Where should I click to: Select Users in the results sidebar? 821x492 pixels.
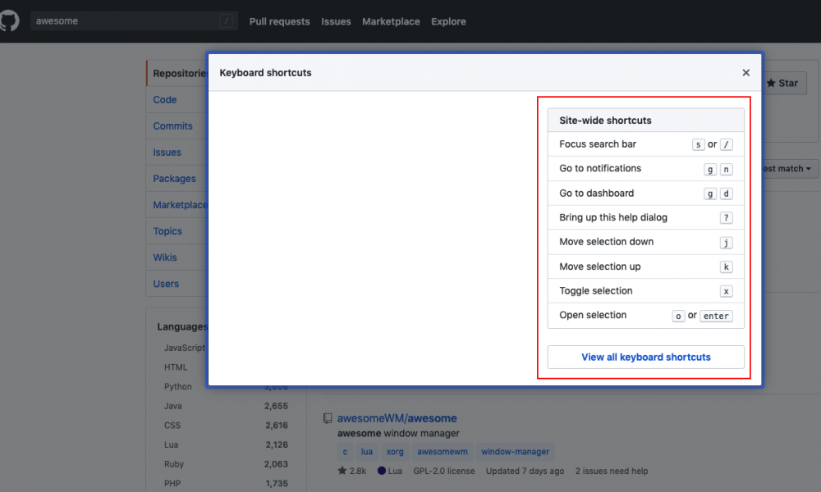167,283
